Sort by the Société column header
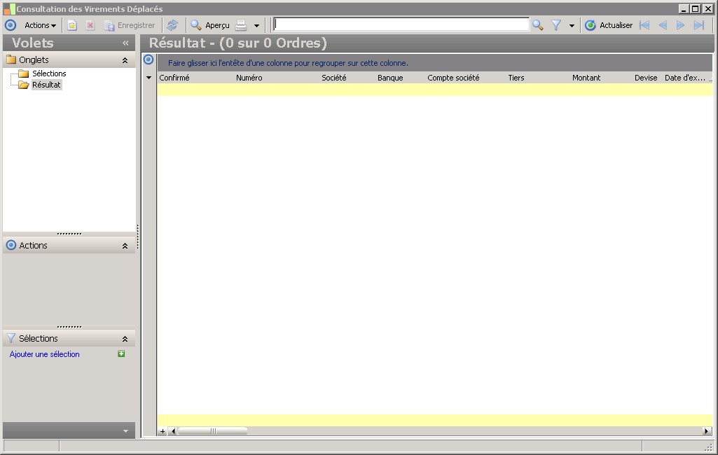Viewport: 718px width, 455px height. point(334,78)
